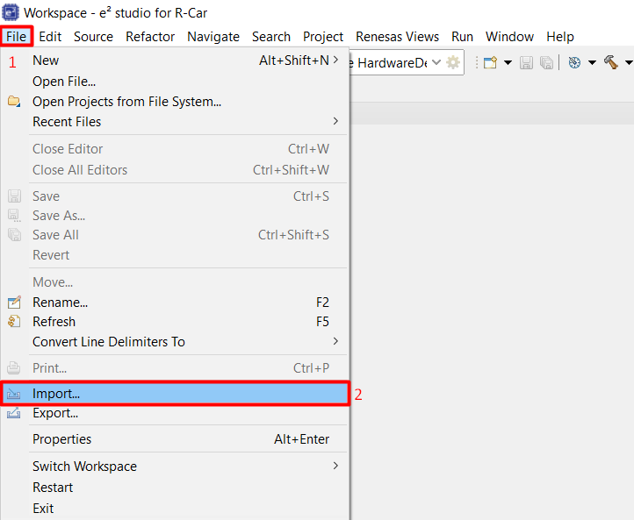Choose Export... from the File menu
Screen dimensions: 634x520
[x=176, y=413]
